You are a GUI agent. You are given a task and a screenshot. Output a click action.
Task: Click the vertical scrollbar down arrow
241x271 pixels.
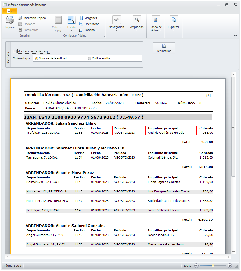click(x=233, y=252)
